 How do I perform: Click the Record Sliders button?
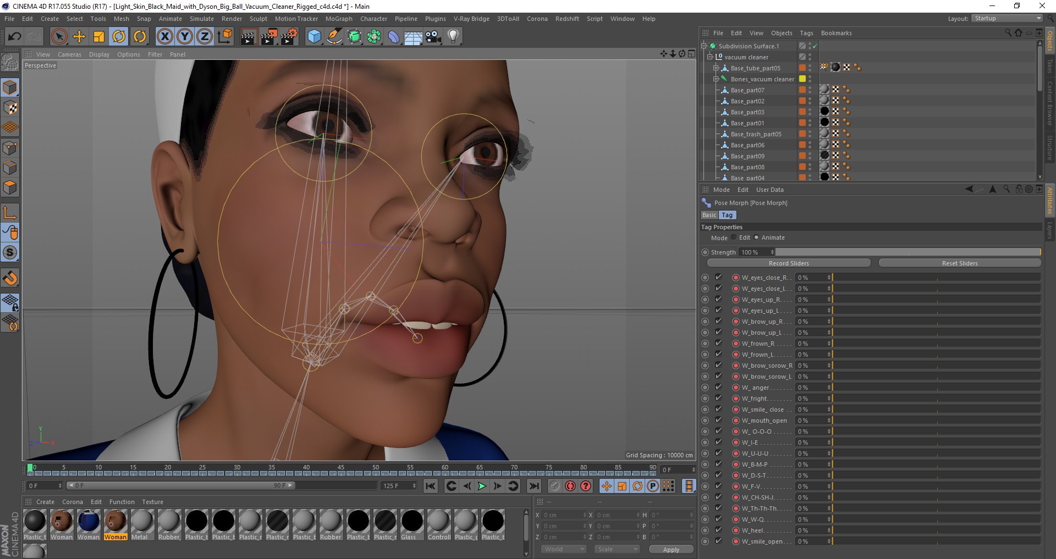tap(789, 263)
